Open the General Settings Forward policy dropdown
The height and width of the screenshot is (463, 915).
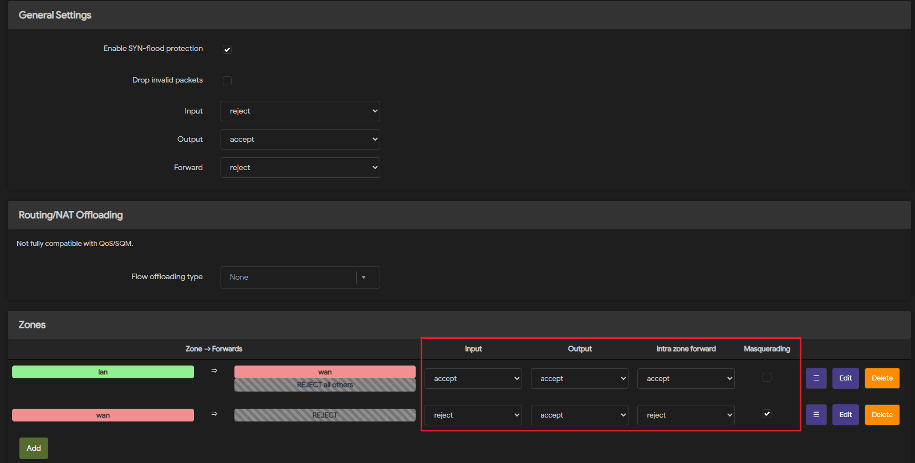click(300, 167)
